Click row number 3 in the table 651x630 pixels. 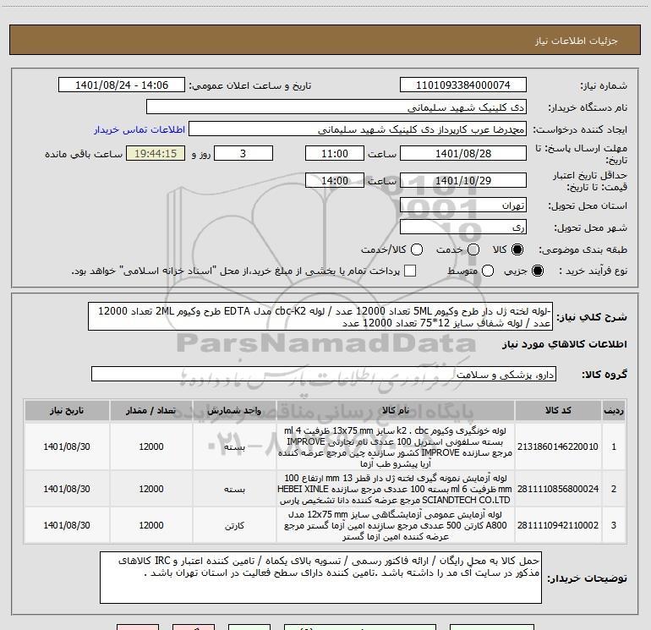pos(614,525)
